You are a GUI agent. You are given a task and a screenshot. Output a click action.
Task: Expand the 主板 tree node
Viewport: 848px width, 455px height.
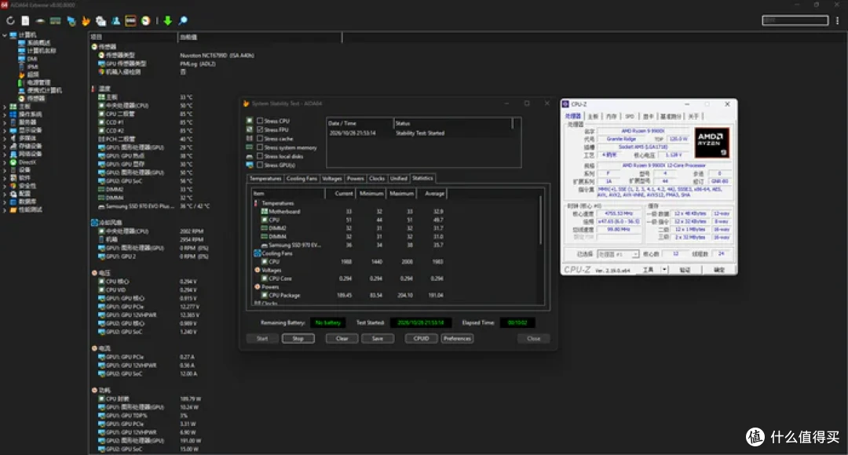tap(5, 107)
